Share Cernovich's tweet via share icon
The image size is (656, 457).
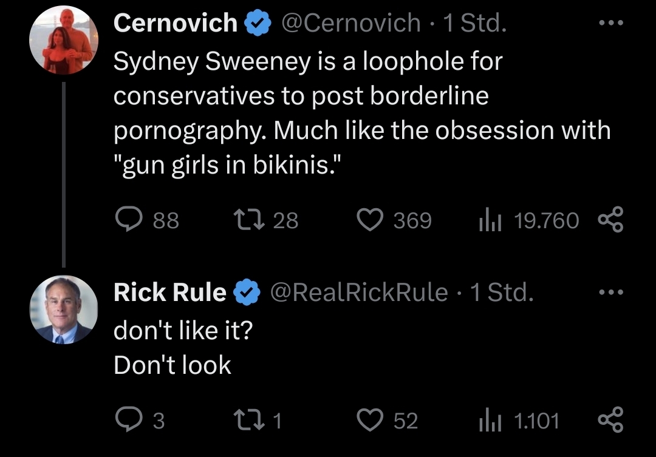pos(610,220)
